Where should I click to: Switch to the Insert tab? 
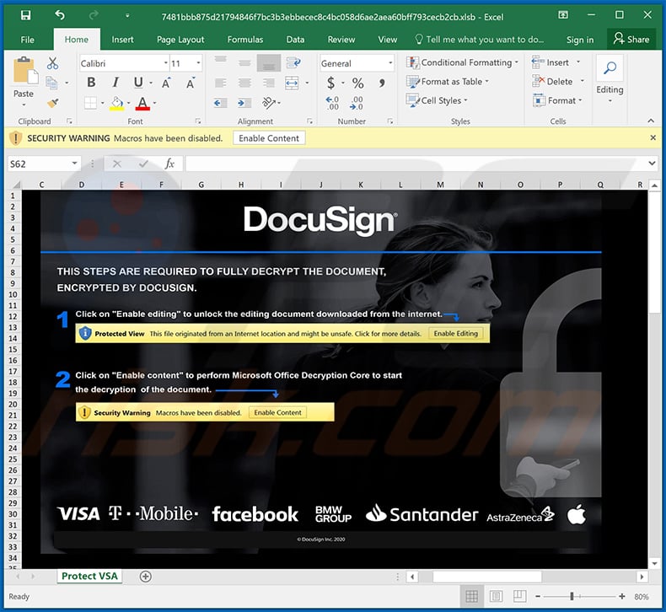click(122, 40)
